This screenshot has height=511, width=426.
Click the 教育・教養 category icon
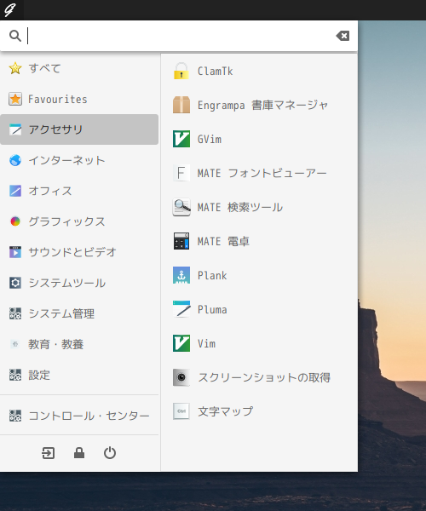15,344
